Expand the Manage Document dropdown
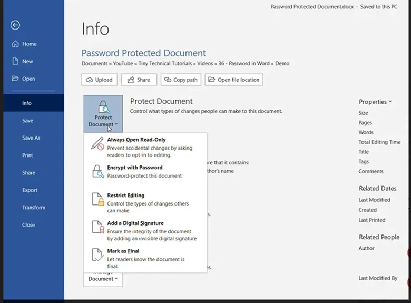 (x=103, y=279)
